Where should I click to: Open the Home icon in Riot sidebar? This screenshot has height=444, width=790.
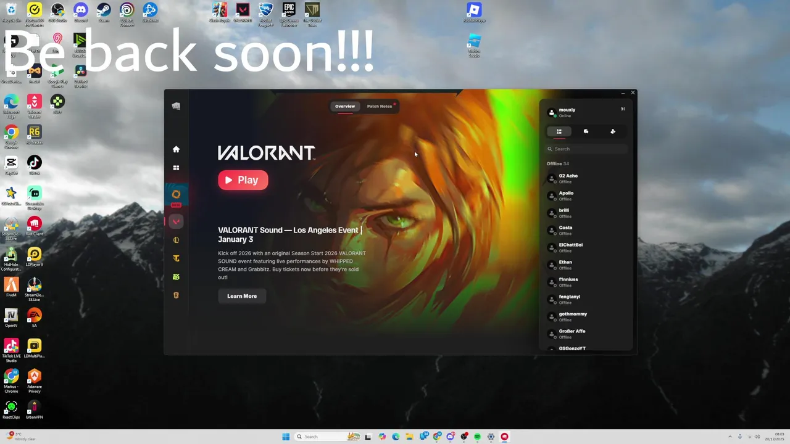coord(176,149)
